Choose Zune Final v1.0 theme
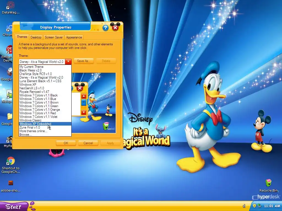This screenshot has height=211, width=282. [x=45, y=127]
